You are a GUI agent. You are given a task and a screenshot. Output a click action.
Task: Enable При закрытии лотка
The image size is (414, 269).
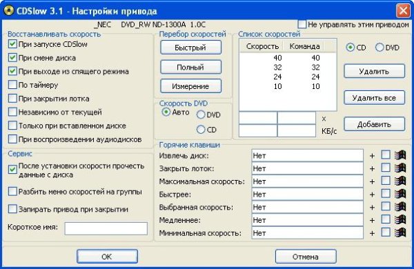coord(12,98)
